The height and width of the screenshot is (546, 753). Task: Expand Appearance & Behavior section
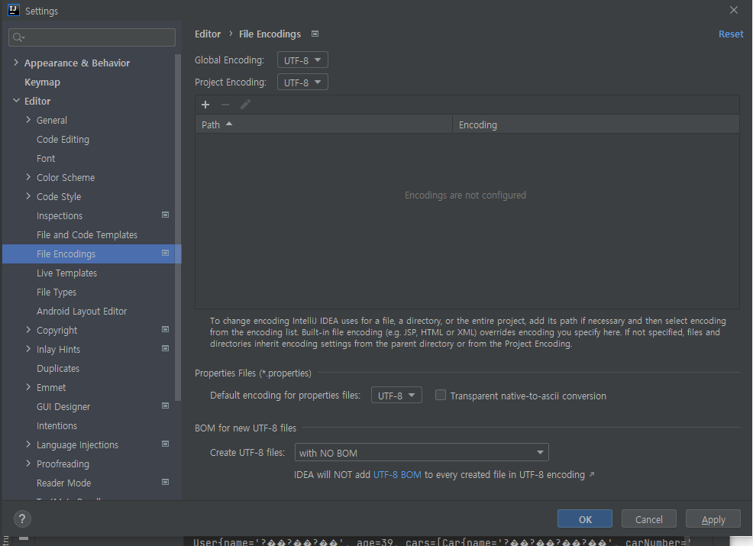16,63
